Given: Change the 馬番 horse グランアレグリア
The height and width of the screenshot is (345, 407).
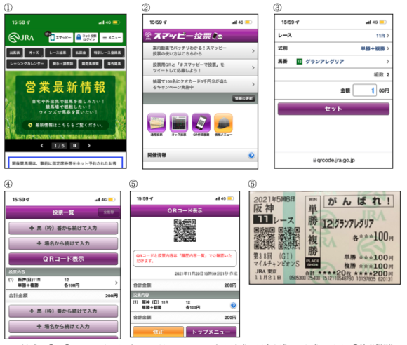Looking at the screenshot, I should (333, 62).
